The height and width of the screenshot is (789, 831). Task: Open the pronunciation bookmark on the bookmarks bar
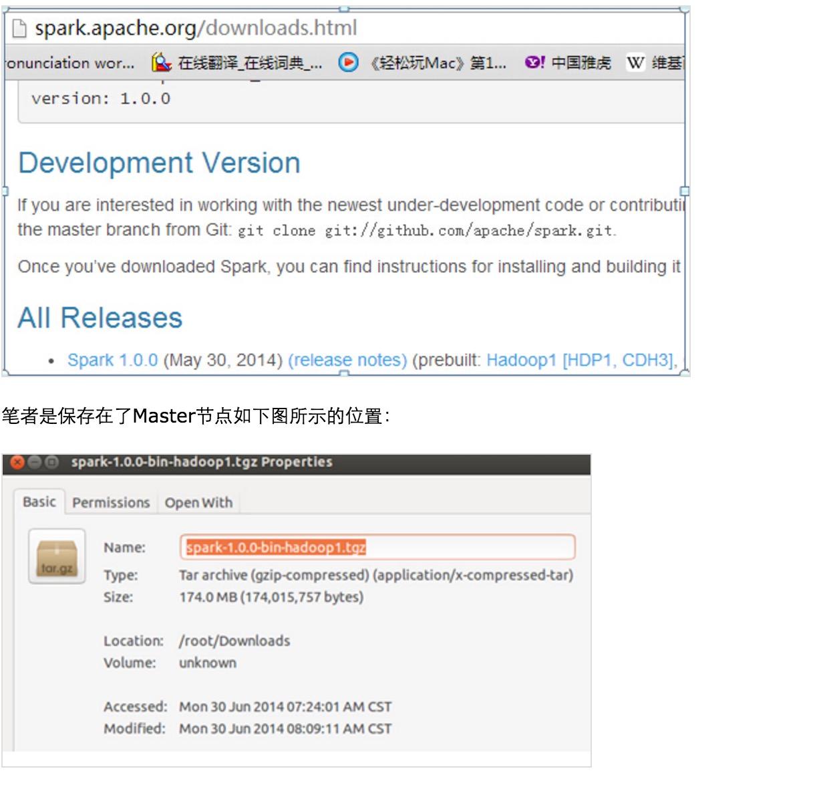pos(70,63)
